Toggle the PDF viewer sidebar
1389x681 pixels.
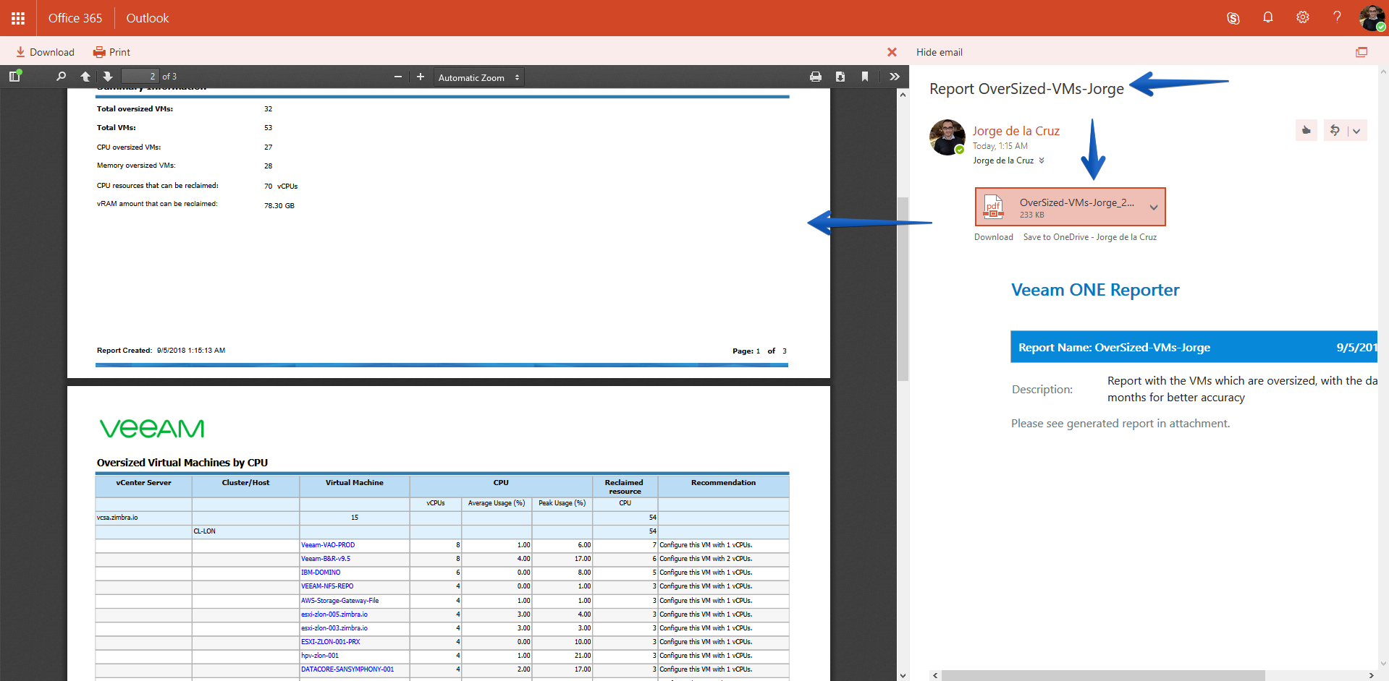pos(15,76)
